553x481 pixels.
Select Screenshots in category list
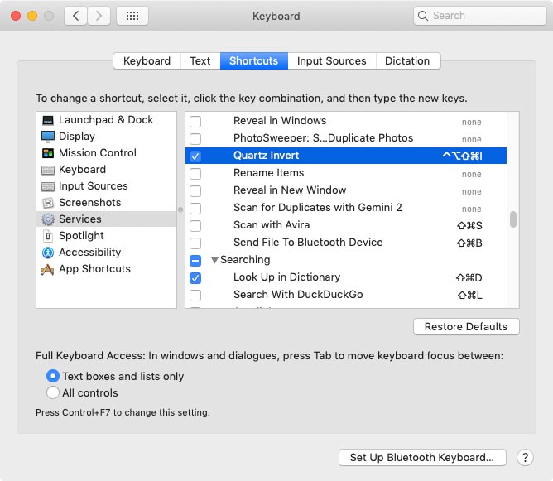coord(106,203)
